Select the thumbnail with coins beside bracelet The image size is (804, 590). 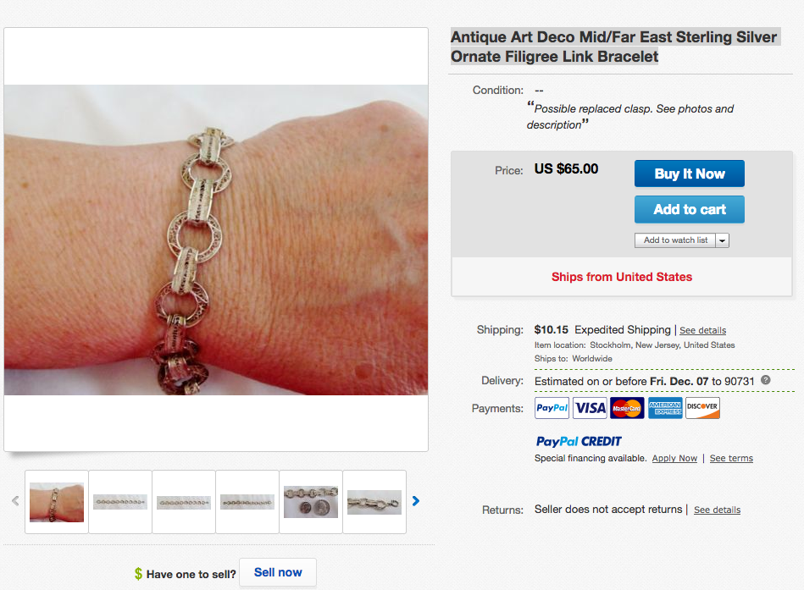click(x=311, y=502)
